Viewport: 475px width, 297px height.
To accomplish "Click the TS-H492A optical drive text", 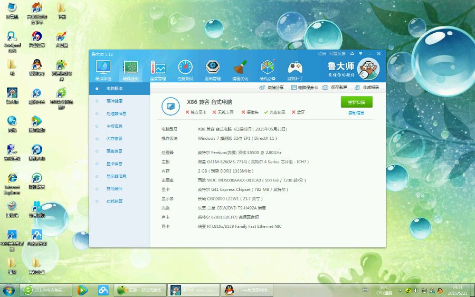I will 232,208.
